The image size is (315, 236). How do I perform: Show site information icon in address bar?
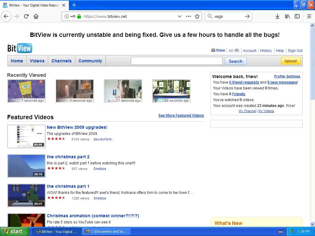(66, 17)
